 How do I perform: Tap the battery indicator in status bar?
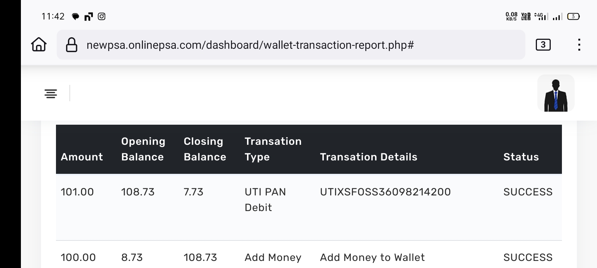573,16
